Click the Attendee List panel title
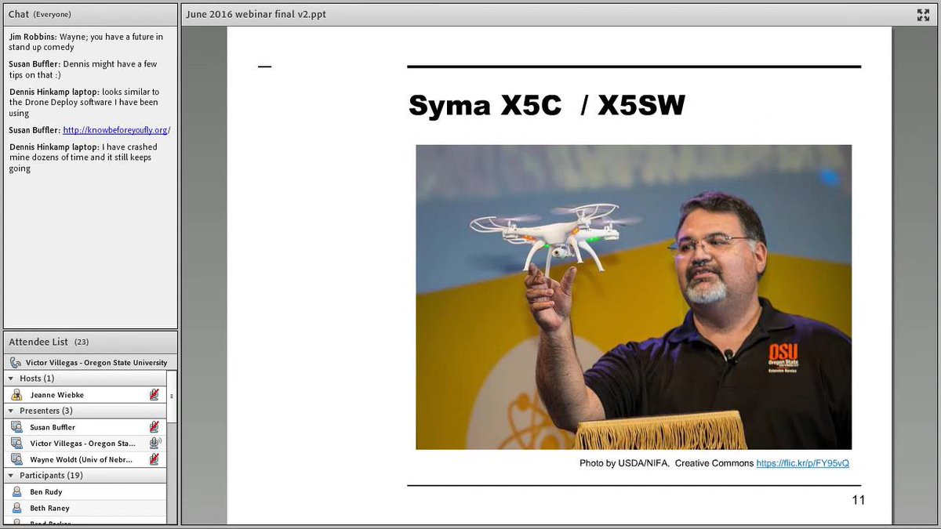This screenshot has height=529, width=941. coord(38,342)
